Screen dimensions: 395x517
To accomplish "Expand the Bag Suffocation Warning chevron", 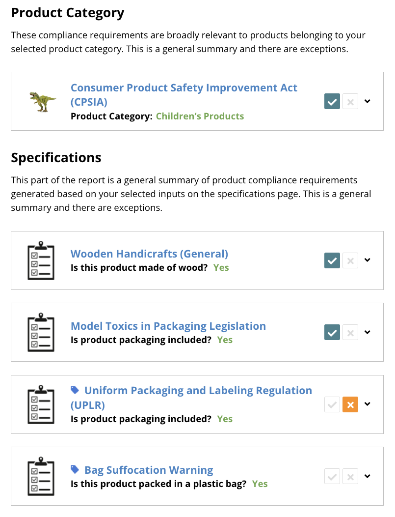I will tap(368, 476).
